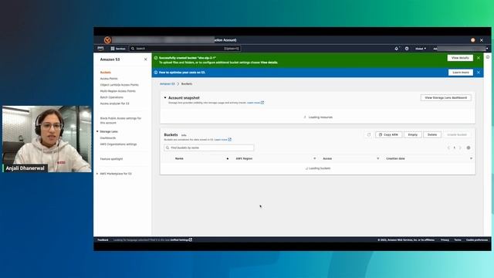494x278 pixels.
Task: Expand AWS Marketplace for S3 group
Action: [x=97, y=174]
